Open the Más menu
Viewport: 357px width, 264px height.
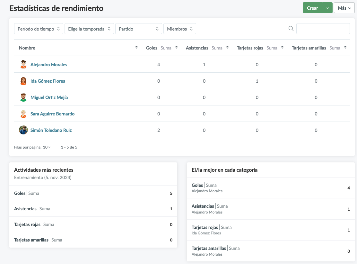[x=344, y=8]
